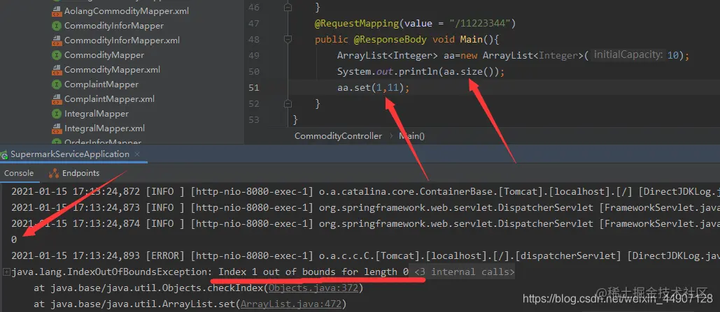Click the Endpoints tab icon
This screenshot has height=312, width=720.
click(x=54, y=173)
